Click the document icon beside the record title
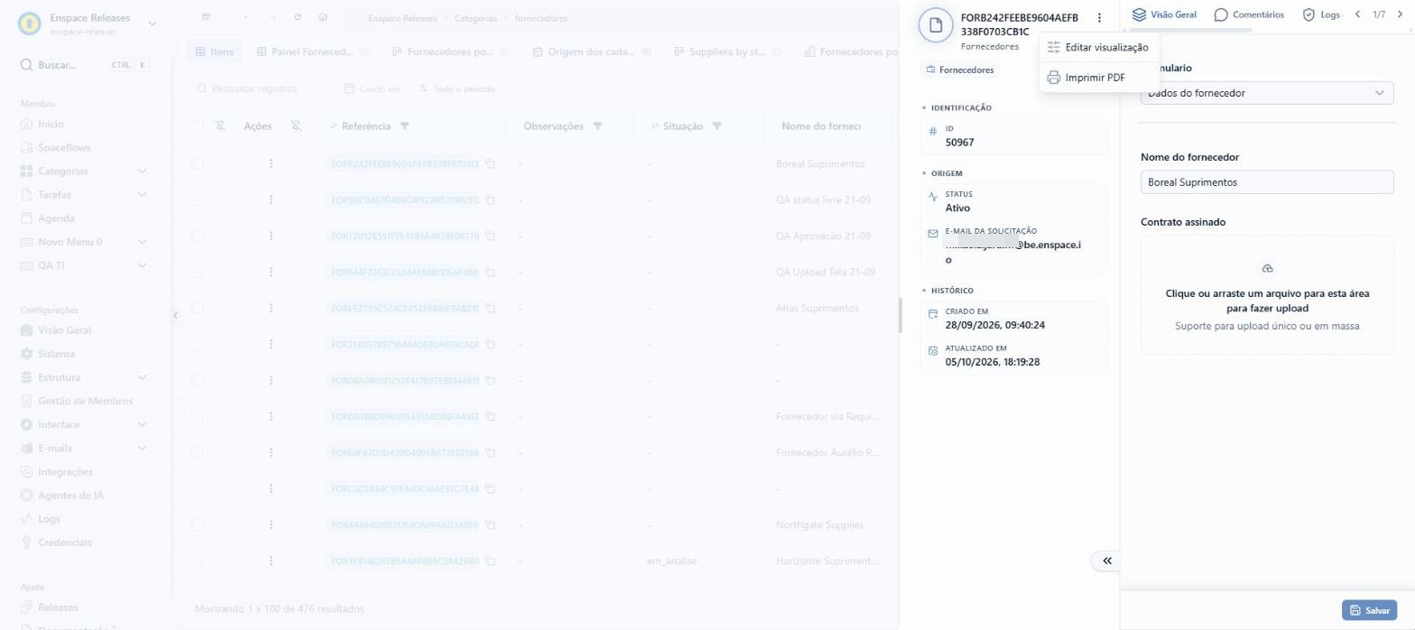1415x630 pixels. pyautogui.click(x=936, y=24)
